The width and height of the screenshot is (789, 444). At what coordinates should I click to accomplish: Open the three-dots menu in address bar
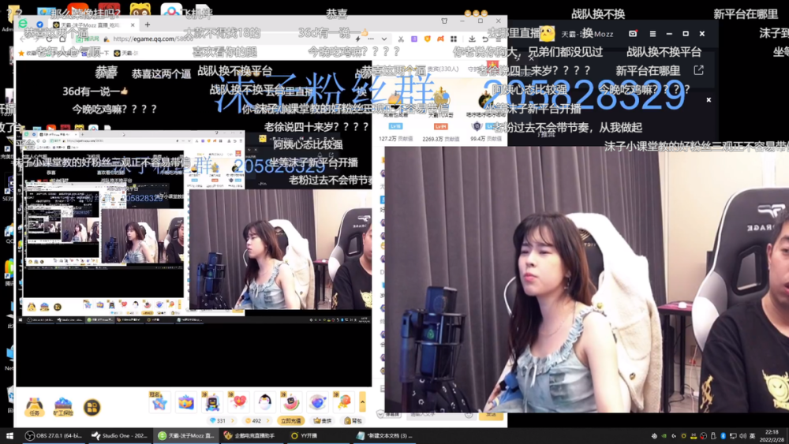(x=371, y=39)
